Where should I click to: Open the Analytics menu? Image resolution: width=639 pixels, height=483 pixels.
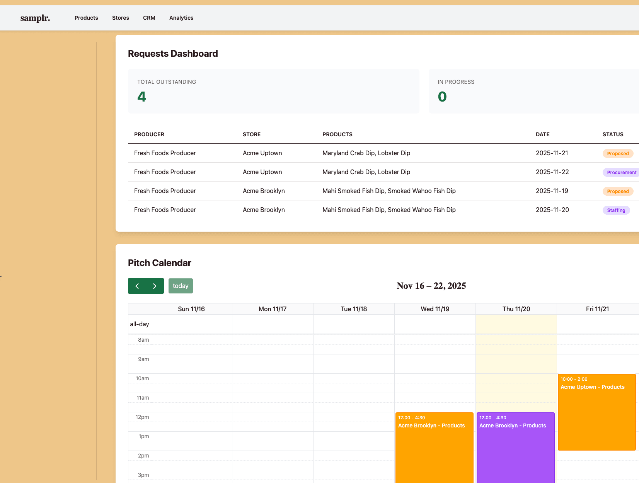click(181, 18)
